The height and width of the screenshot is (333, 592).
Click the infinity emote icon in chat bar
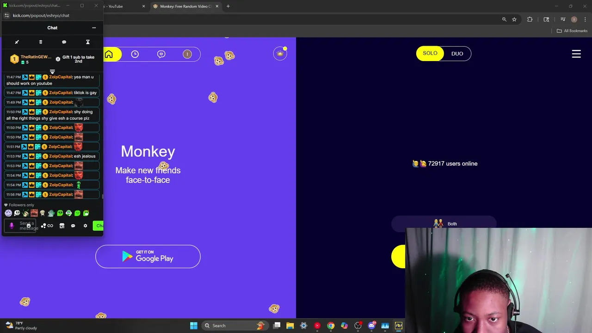(x=50, y=226)
